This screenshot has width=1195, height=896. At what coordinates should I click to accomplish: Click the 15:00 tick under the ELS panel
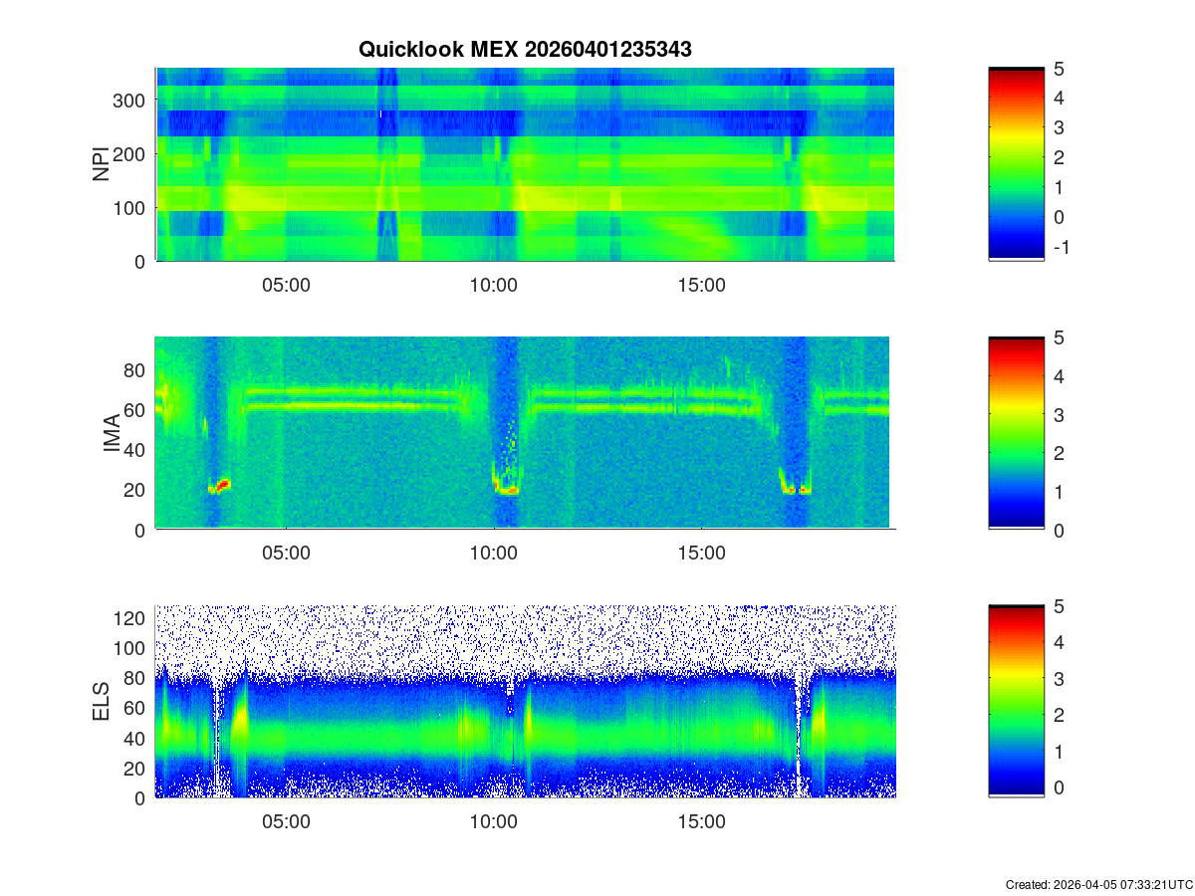click(x=701, y=822)
